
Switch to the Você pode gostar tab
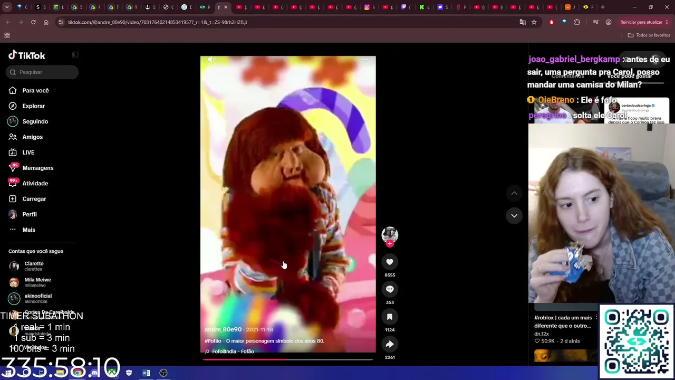tap(630, 76)
